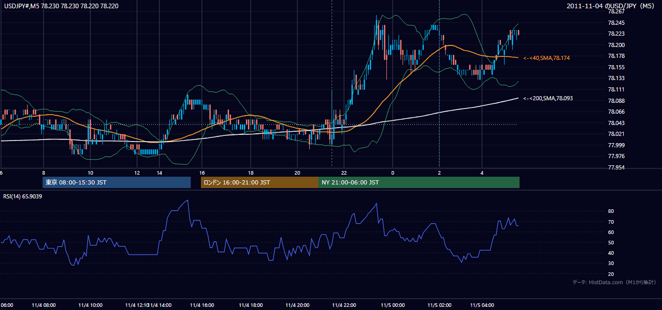The image size is (662, 310).
Task: Click hour label 16 under the price chart
Action: 202,173
